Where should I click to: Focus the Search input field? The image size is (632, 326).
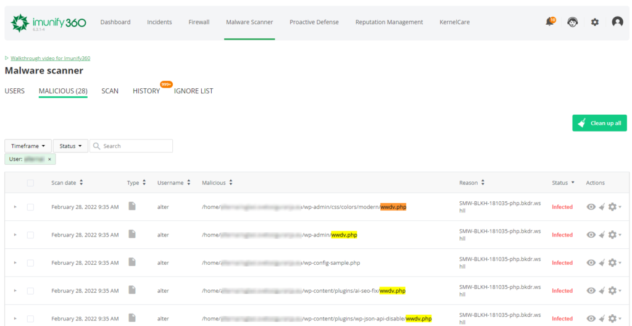[x=131, y=146]
